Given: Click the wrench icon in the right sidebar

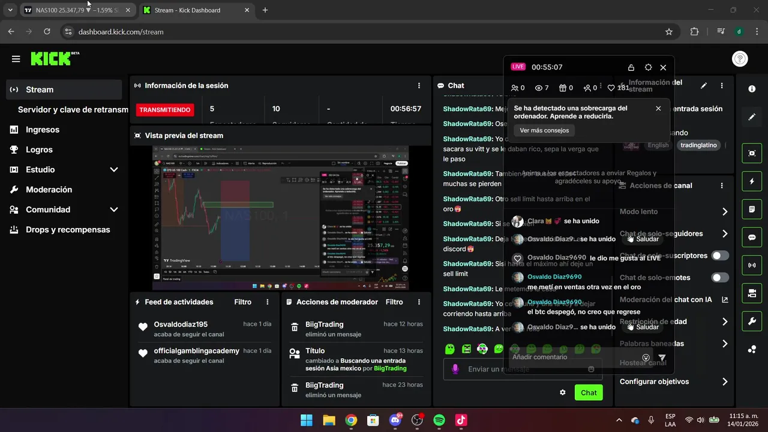Looking at the screenshot, I should coord(752,321).
